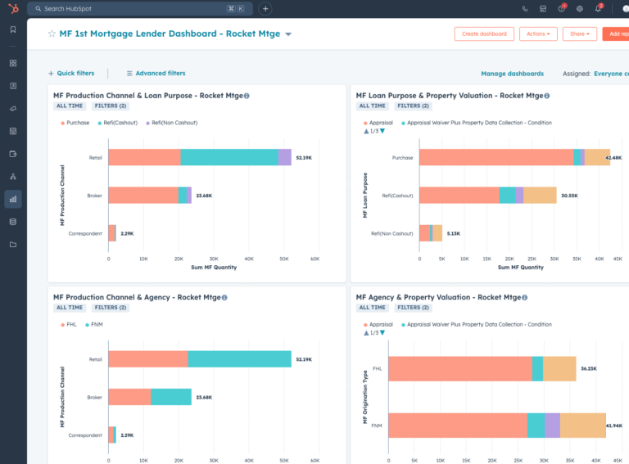Toggle the FNM legend series

94,325
